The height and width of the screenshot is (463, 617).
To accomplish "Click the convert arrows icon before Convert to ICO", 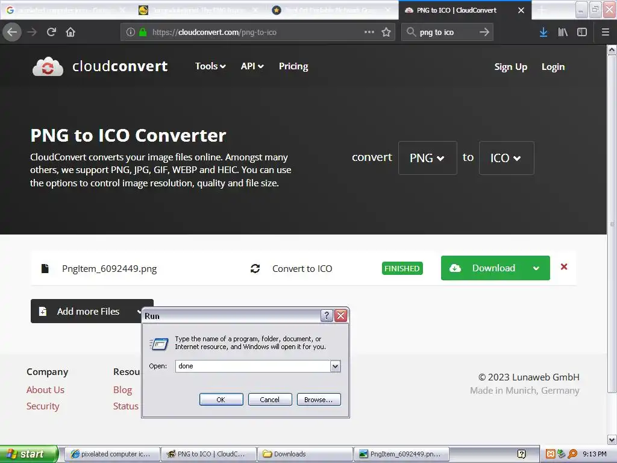I will coord(255,268).
